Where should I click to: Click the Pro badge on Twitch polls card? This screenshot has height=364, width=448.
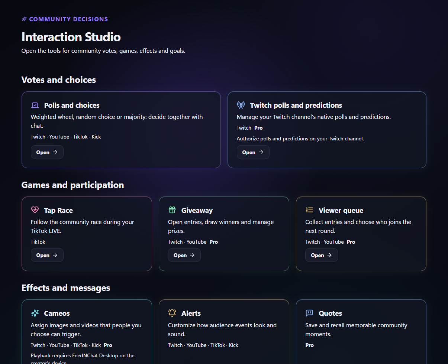pos(258,128)
